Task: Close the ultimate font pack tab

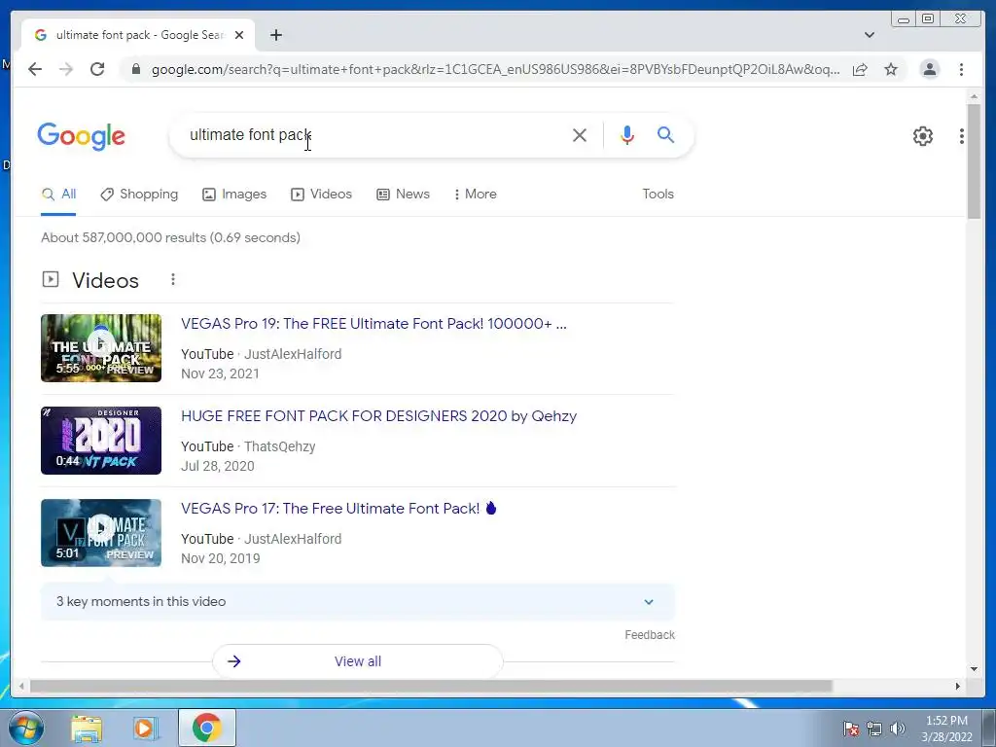Action: click(239, 35)
